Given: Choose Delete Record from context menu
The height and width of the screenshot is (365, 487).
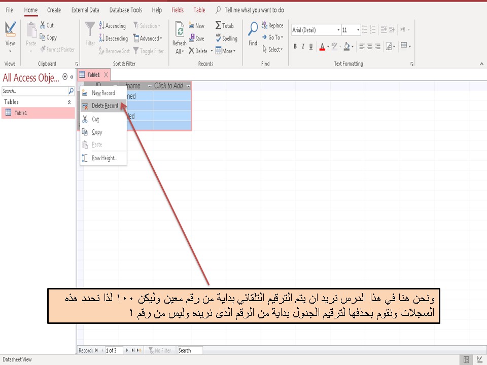Looking at the screenshot, I should coord(103,106).
